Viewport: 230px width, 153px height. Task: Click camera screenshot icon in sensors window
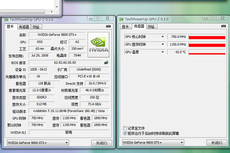pos(224,26)
